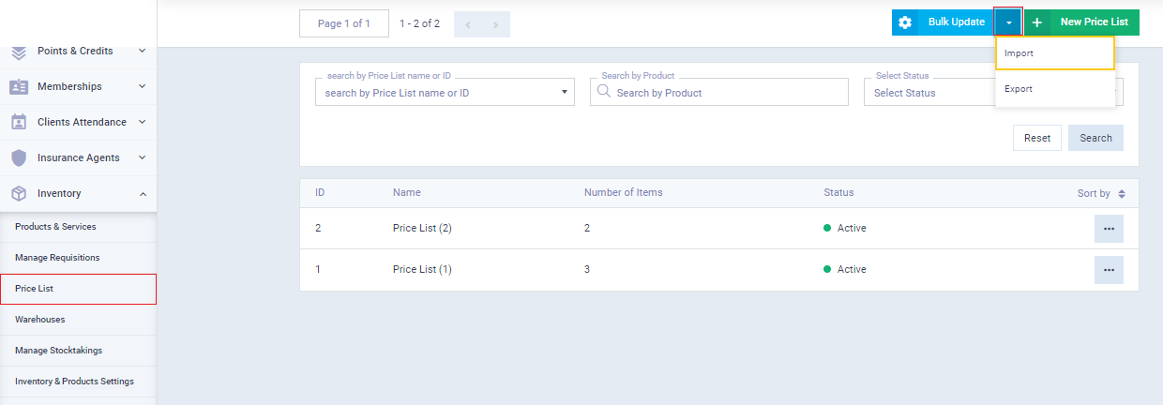Click the Clients Attendance calendar icon

[19, 122]
